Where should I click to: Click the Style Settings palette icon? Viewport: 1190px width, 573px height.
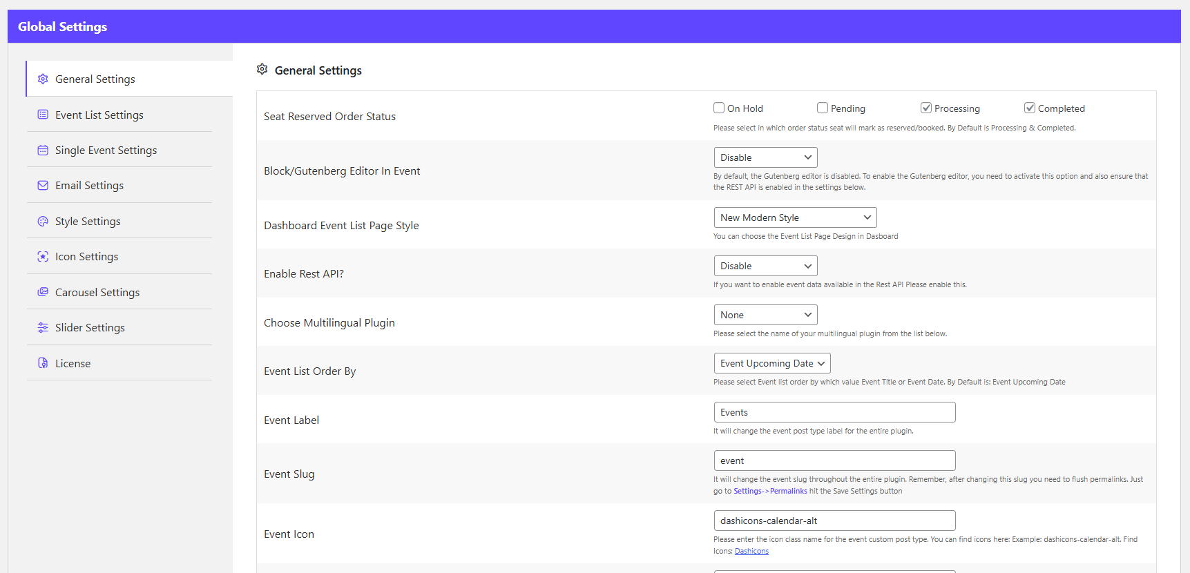pos(43,222)
